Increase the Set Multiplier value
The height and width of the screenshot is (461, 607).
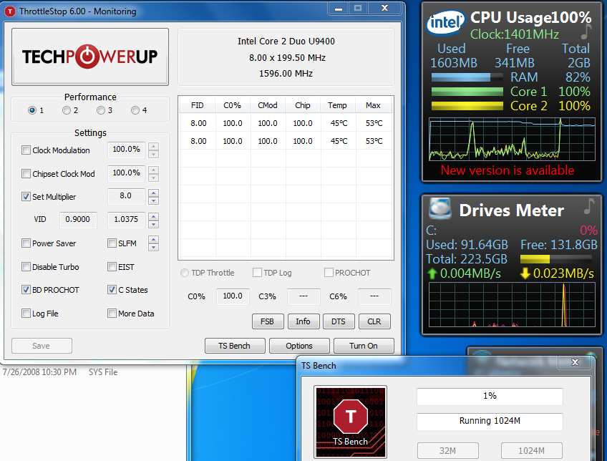click(x=154, y=193)
